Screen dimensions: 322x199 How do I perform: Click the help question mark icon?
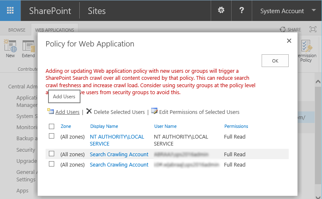[241, 10]
